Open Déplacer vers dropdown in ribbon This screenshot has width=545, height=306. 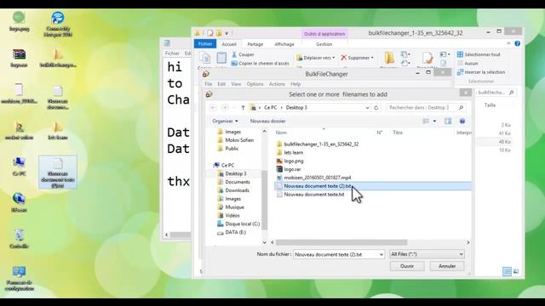point(316,58)
